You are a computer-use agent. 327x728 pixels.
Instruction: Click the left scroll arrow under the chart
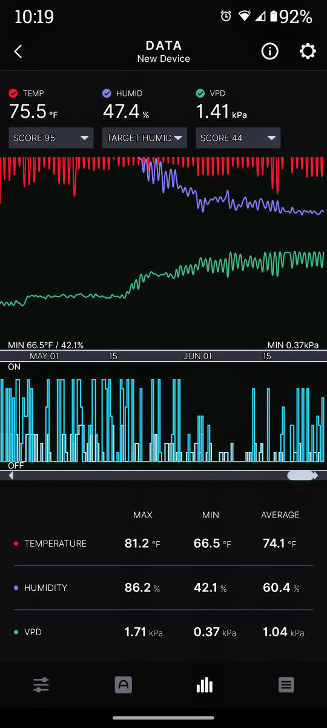[10, 476]
